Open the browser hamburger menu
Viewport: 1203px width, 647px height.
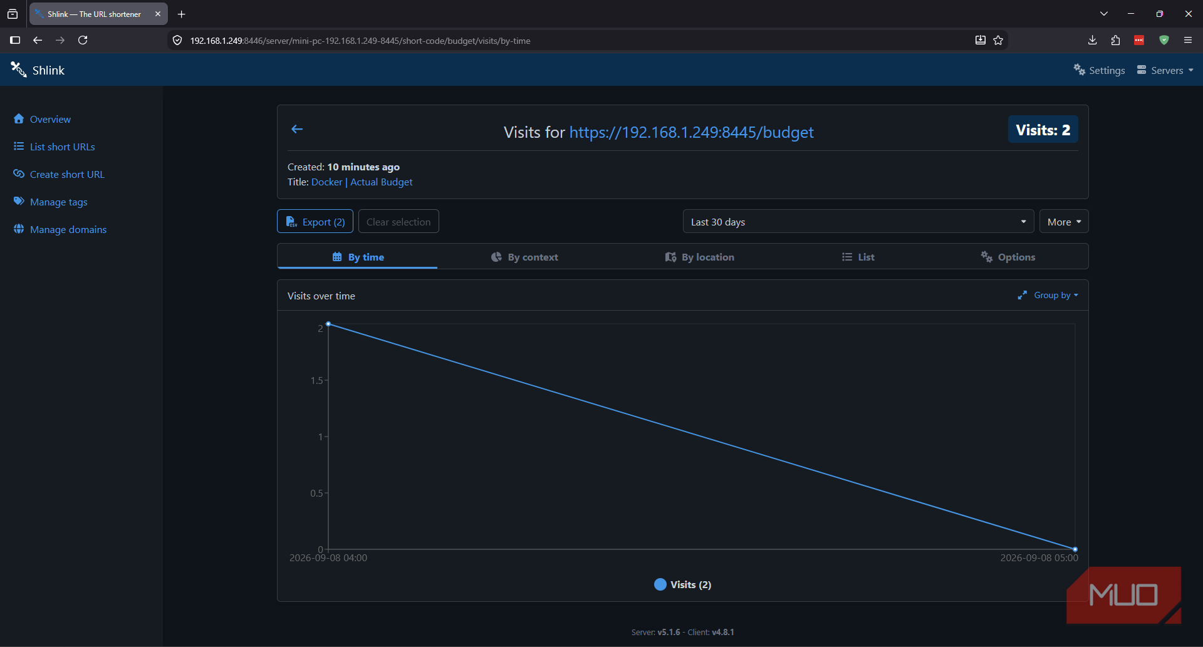(1187, 40)
